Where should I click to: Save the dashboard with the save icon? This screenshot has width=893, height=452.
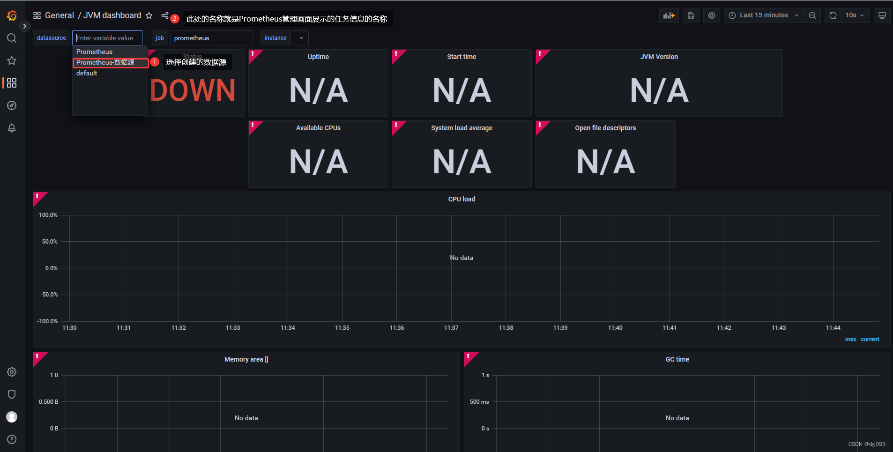coord(691,15)
